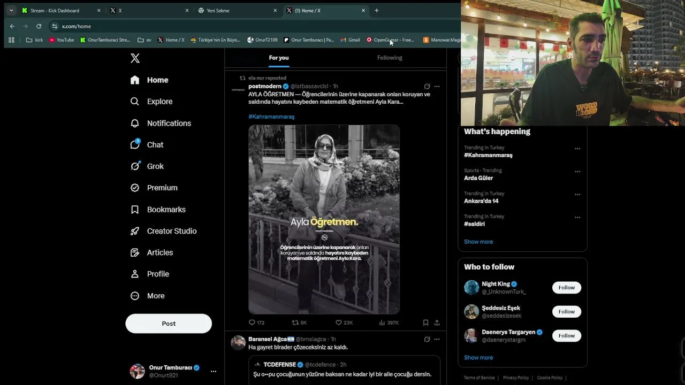Screen dimensions: 685x385
Task: Switch to the For you tab
Action: tap(279, 58)
